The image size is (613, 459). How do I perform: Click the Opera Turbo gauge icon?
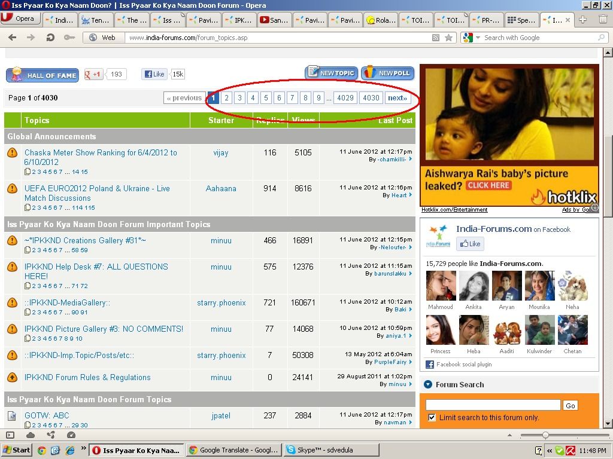(71, 435)
